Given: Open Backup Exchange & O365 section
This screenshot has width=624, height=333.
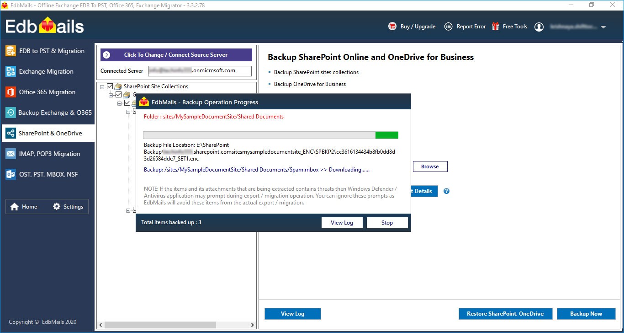Looking at the screenshot, I should 48,113.
